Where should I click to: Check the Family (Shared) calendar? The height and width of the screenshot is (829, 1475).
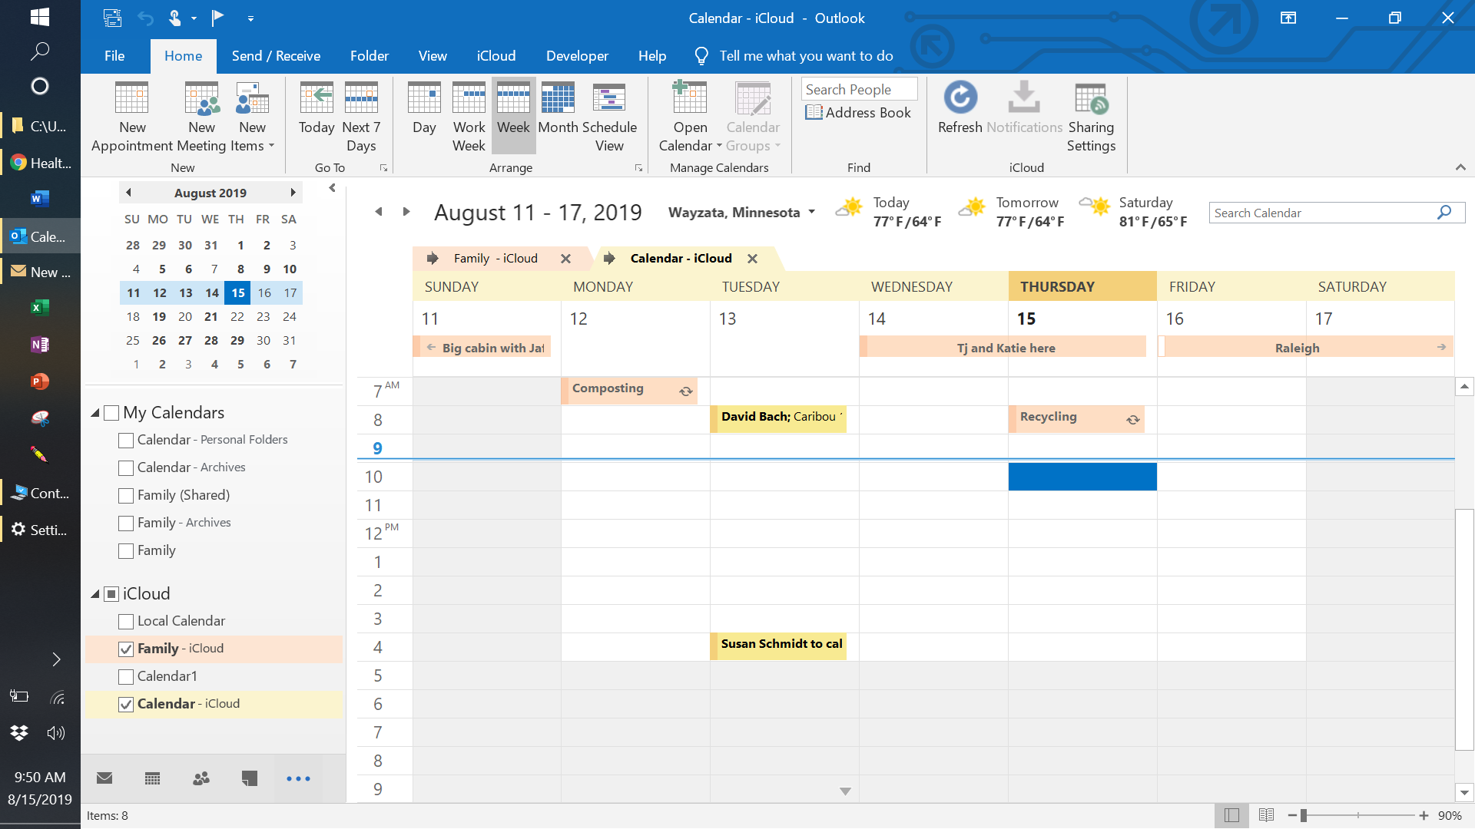click(126, 496)
